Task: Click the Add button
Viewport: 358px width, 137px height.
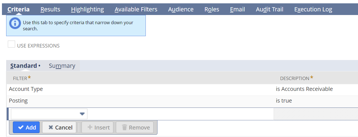Action: pyautogui.click(x=26, y=127)
